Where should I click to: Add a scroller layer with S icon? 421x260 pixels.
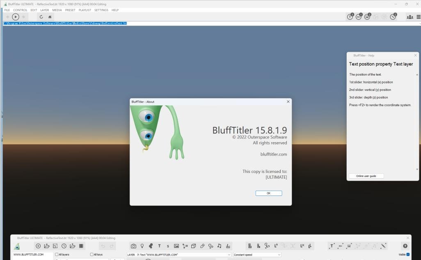tap(168, 246)
